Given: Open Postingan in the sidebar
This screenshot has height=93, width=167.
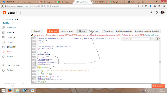Looking at the screenshot, I should 11,28.
